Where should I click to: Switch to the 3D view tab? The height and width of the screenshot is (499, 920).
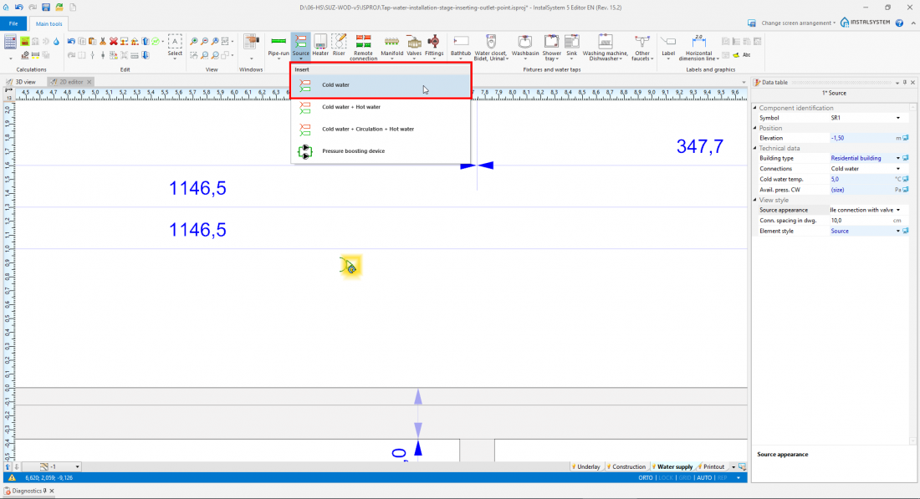(x=25, y=82)
